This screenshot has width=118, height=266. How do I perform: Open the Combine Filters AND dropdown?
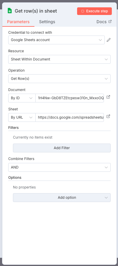[59, 167]
